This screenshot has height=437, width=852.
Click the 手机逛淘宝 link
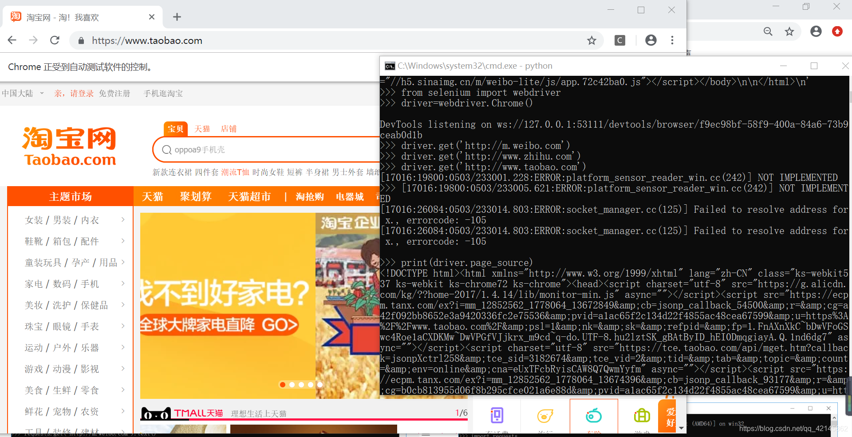163,94
